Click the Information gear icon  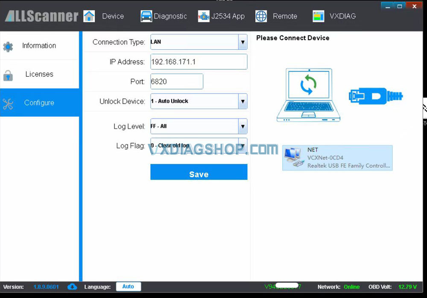pos(8,47)
